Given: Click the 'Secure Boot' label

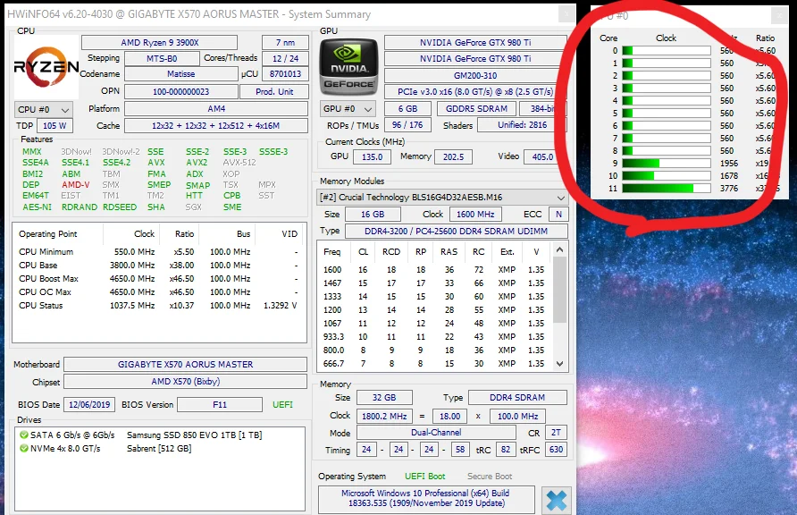Looking at the screenshot, I should [490, 477].
